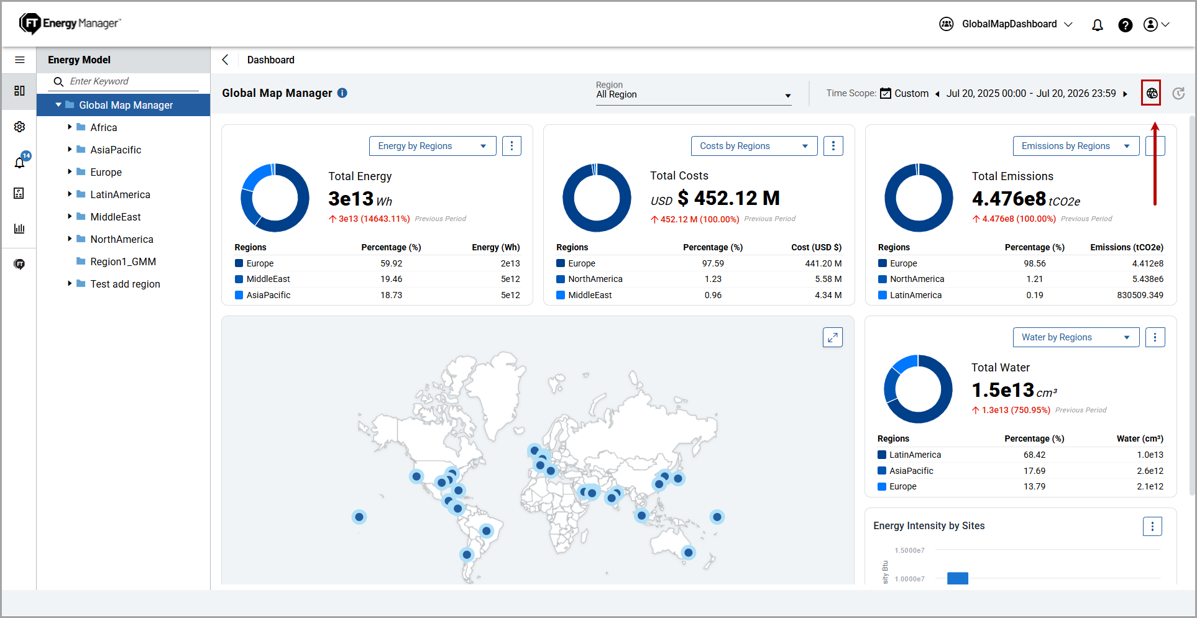
Task: Open the Costs card three-dot menu
Action: [x=833, y=146]
